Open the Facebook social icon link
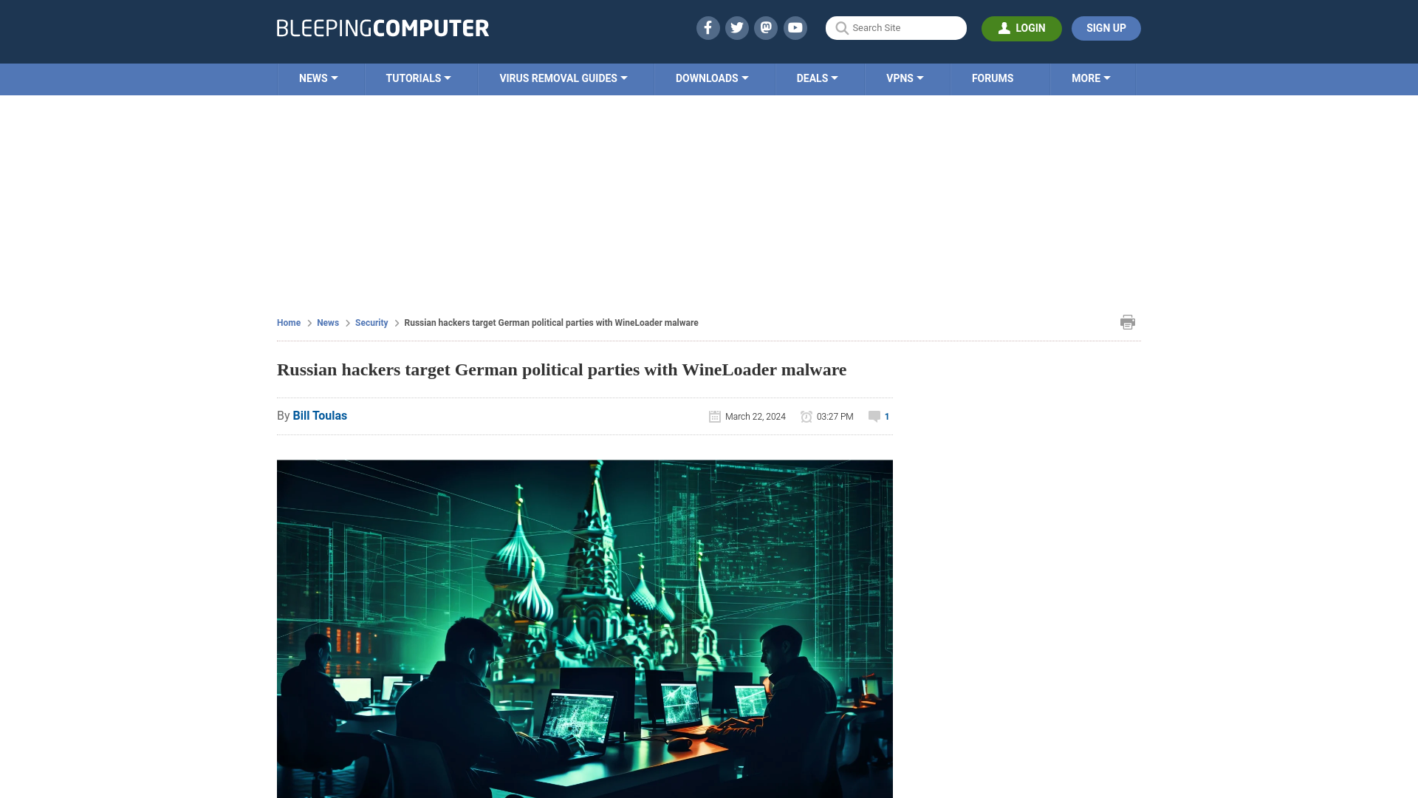Image resolution: width=1418 pixels, height=798 pixels. coord(708,28)
